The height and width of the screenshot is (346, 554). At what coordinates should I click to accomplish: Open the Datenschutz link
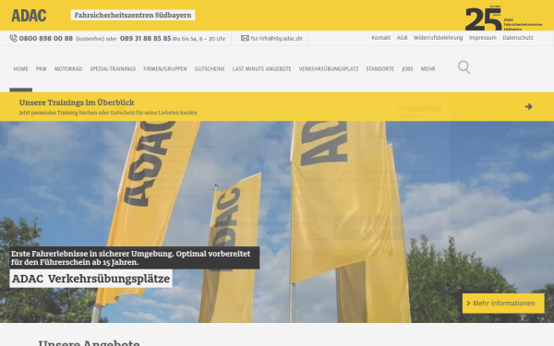pos(518,38)
